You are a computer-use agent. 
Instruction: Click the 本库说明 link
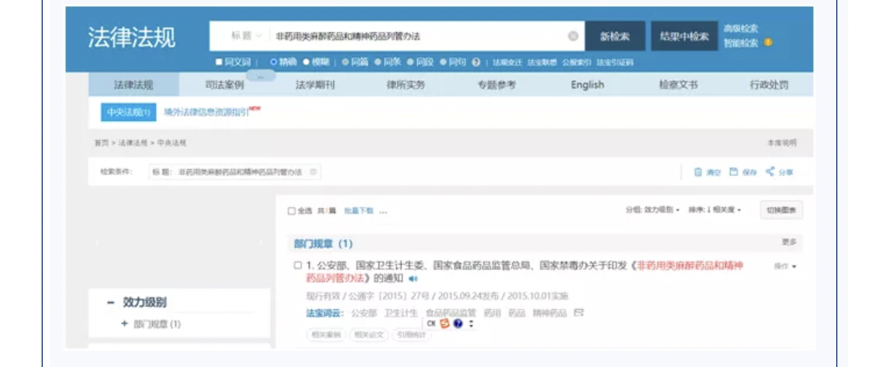[782, 143]
